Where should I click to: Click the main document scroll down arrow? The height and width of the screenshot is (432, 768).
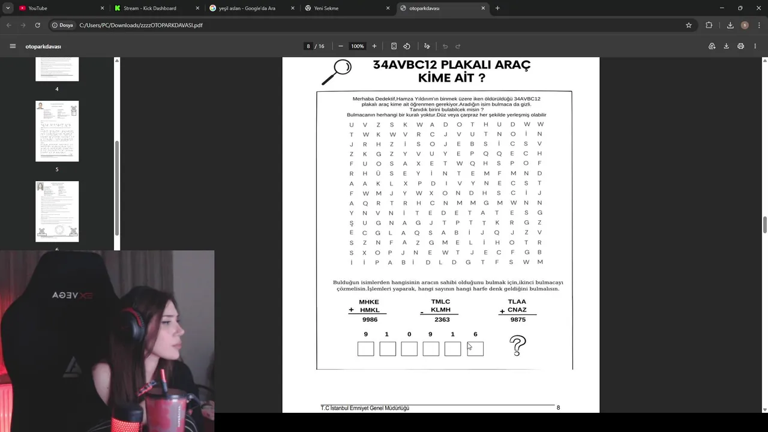coord(764,409)
